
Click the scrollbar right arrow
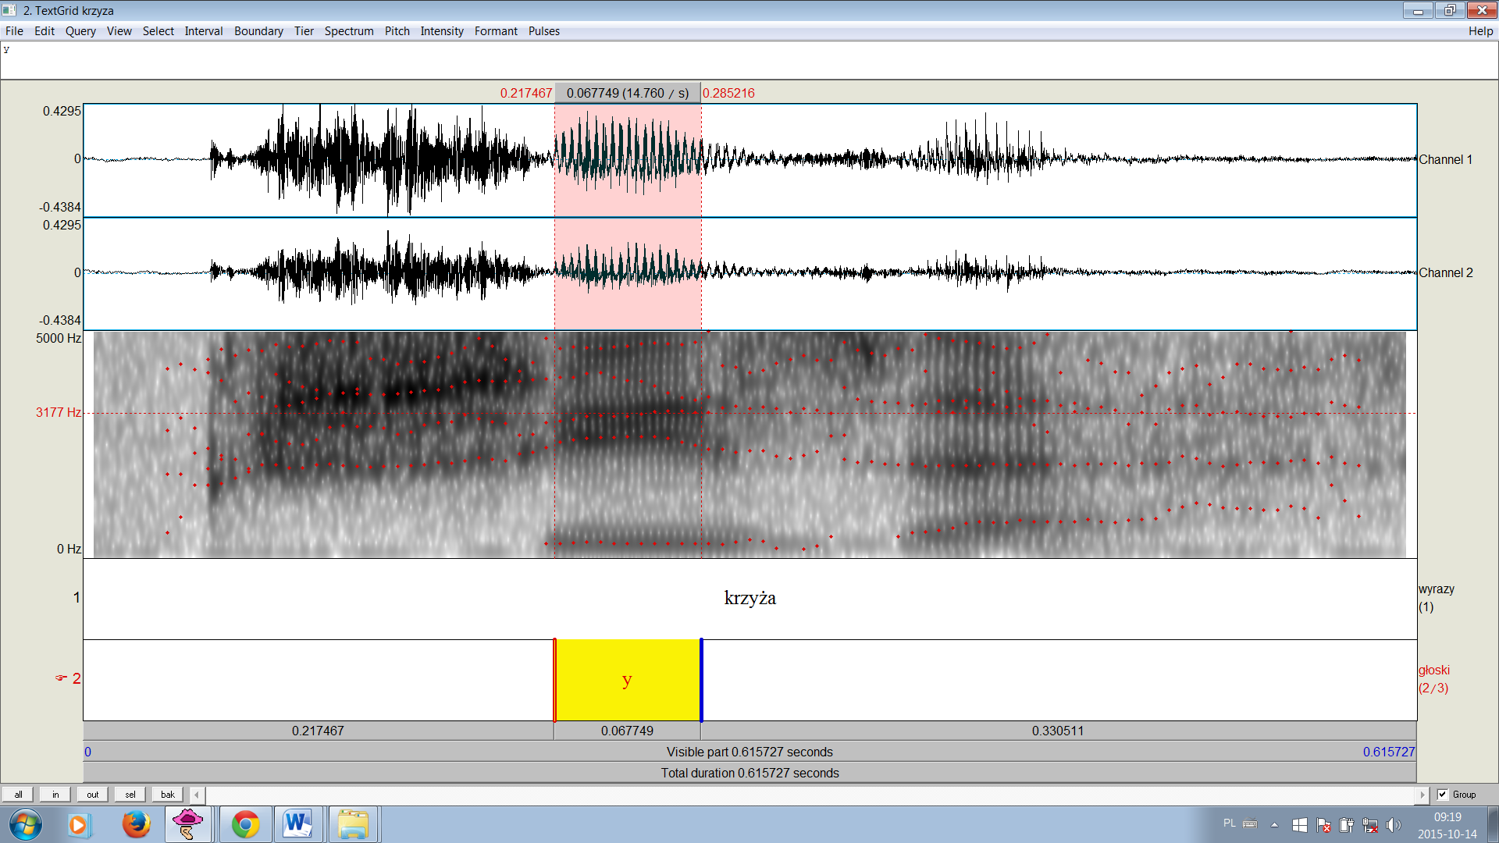pyautogui.click(x=1422, y=795)
